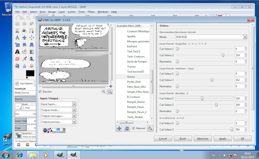Open the paintbrush Dynamics selector icon
Screen dimensions: 259x159
pyautogui.click(x=18, y=135)
